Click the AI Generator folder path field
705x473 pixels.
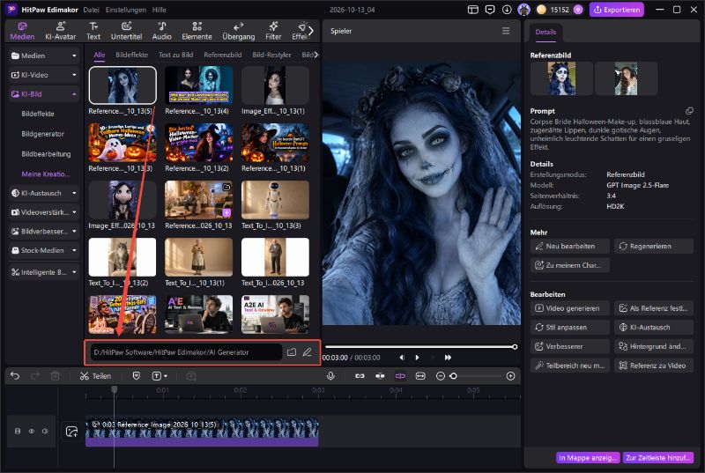coord(186,352)
